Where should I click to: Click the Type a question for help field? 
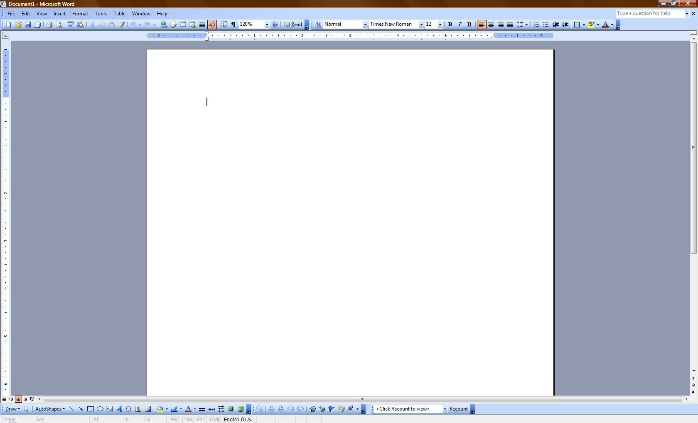click(648, 13)
